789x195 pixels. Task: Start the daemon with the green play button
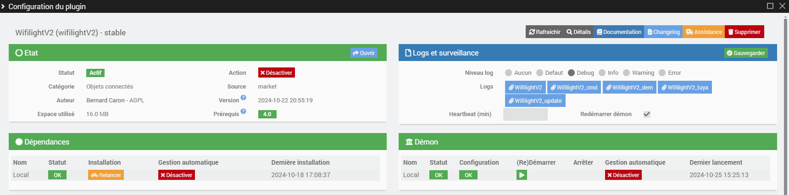(x=522, y=175)
